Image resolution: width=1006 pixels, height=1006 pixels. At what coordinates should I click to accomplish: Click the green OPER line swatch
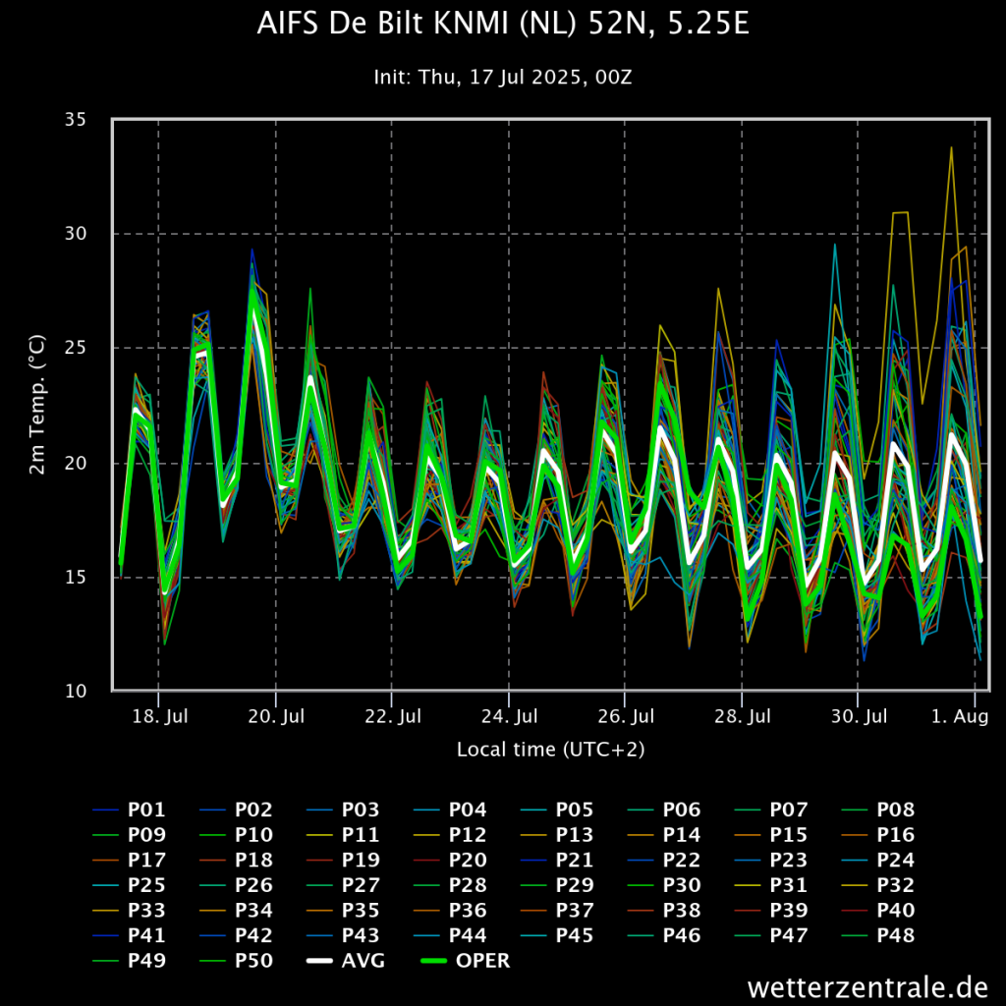click(x=433, y=961)
